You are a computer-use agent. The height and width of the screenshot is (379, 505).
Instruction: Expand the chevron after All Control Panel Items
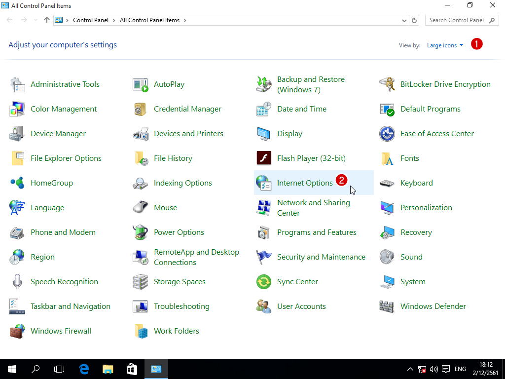tap(185, 20)
